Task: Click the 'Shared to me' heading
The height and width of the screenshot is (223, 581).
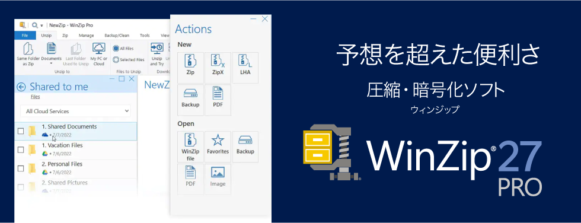Action: [x=59, y=87]
